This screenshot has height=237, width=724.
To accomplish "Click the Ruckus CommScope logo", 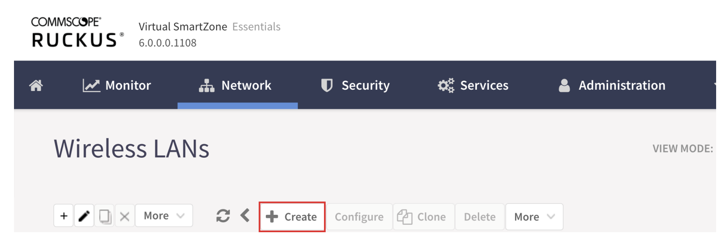I will click(x=77, y=32).
